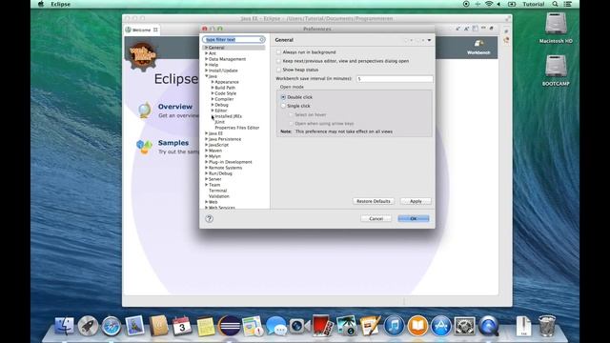
Task: Open App Store in dock
Action: pyautogui.click(x=440, y=326)
